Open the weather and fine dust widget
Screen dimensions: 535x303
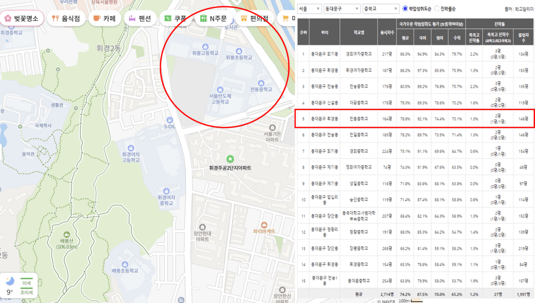tap(19, 286)
